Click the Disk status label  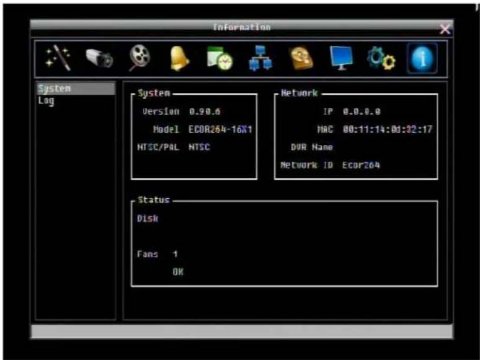[148, 218]
